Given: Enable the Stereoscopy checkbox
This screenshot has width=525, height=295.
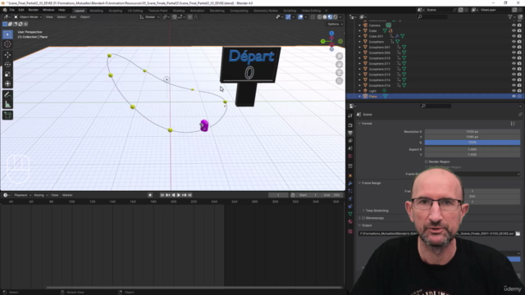Looking at the screenshot, I should point(363,218).
